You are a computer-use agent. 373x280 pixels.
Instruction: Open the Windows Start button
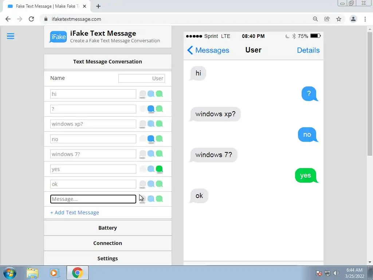click(10, 273)
